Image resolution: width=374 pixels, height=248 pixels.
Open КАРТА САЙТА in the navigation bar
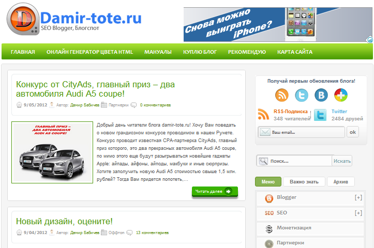point(294,52)
